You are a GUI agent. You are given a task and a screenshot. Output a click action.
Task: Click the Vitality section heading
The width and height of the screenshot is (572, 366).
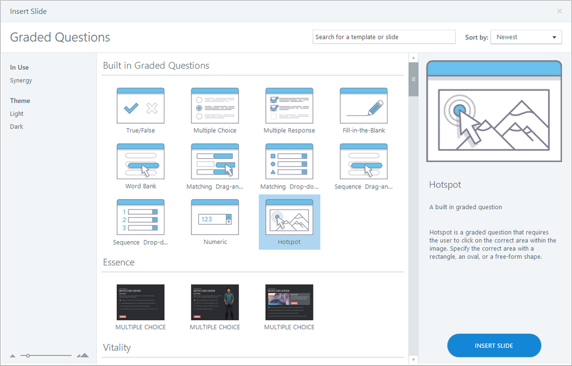(117, 348)
